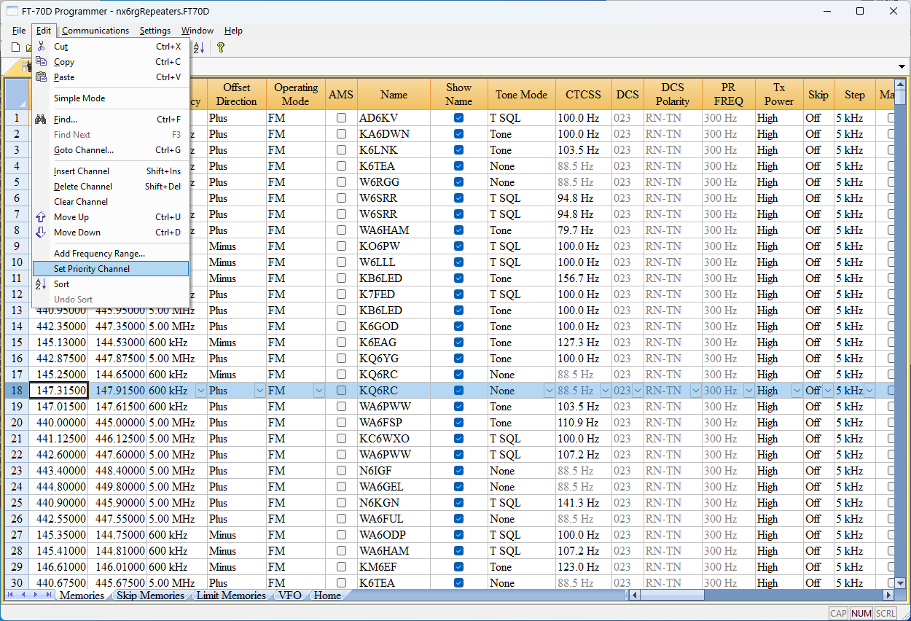Click the A-Z sort toolbar icon
This screenshot has height=621, width=911.
click(x=199, y=47)
